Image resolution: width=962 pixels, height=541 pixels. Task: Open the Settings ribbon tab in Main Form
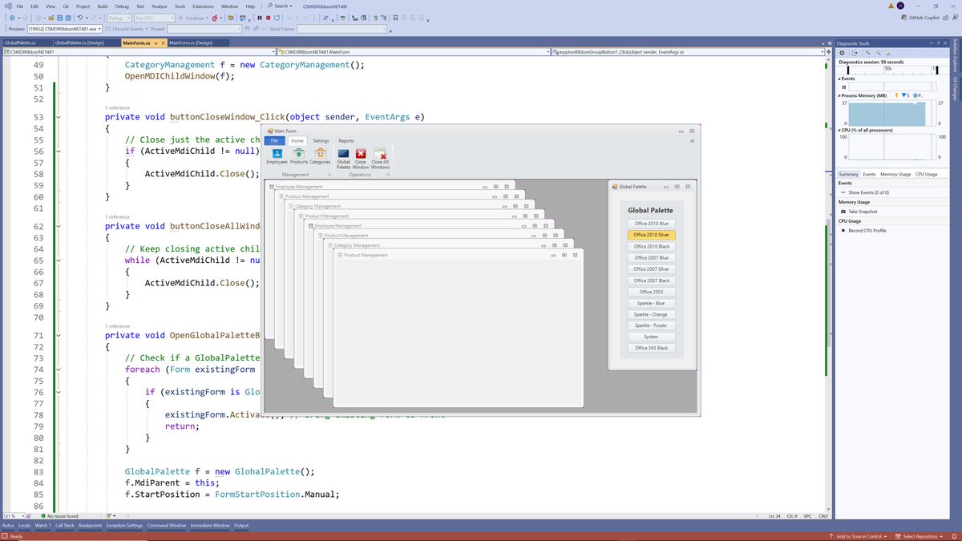tap(321, 140)
